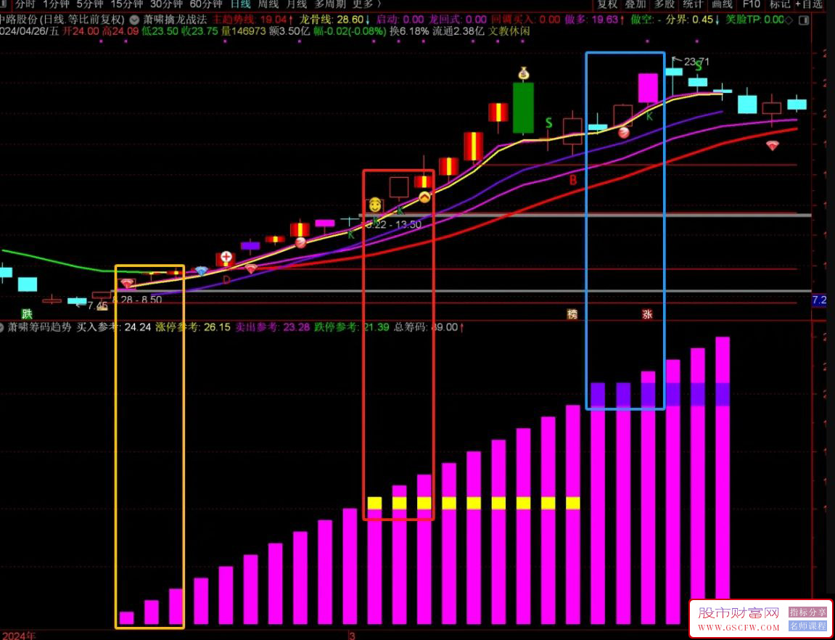Click the diamond icon after 笑脸TP value
The width and height of the screenshot is (835, 640).
[789, 20]
